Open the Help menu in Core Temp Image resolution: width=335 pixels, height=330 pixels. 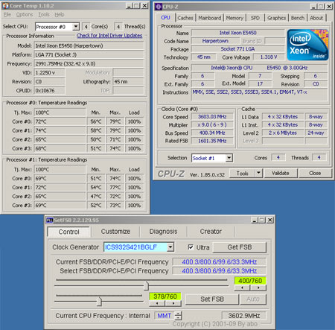coord(60,15)
